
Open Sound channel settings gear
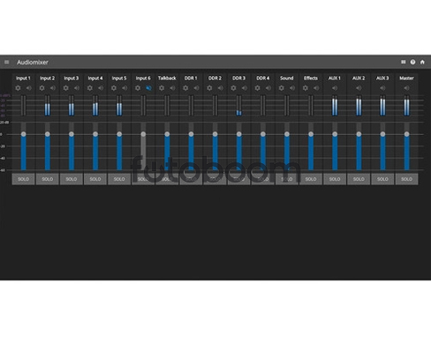pyautogui.click(x=282, y=88)
